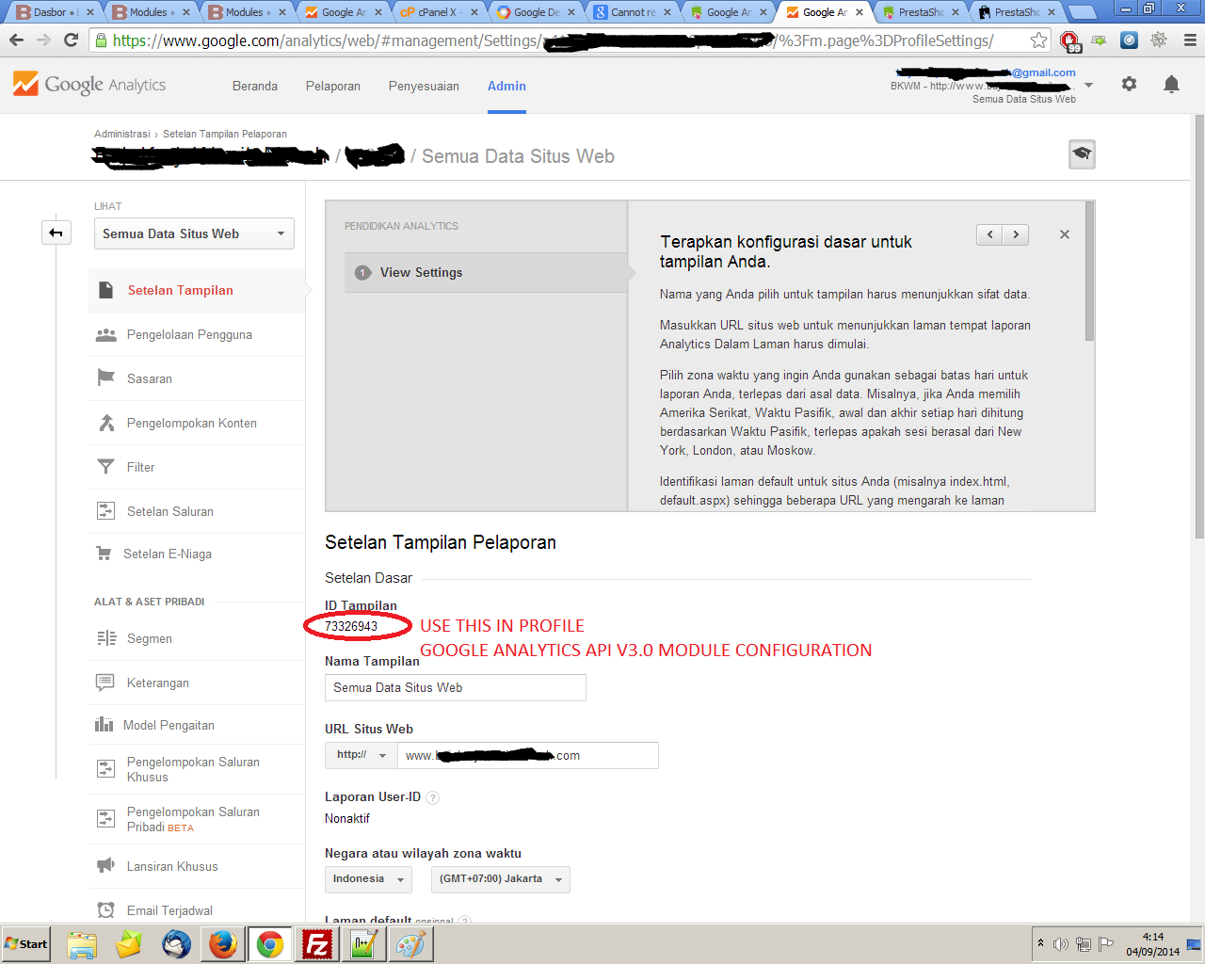Open Chrome taskbar icon

[270, 944]
